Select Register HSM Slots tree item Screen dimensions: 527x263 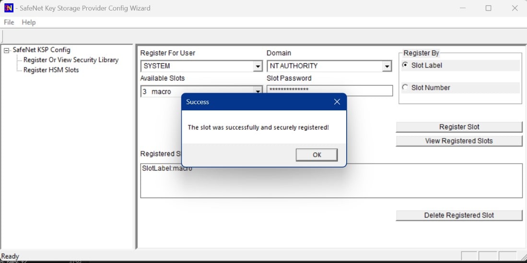click(x=51, y=70)
